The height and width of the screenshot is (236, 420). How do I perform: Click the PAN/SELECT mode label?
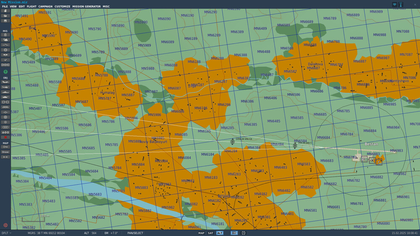click(x=135, y=233)
